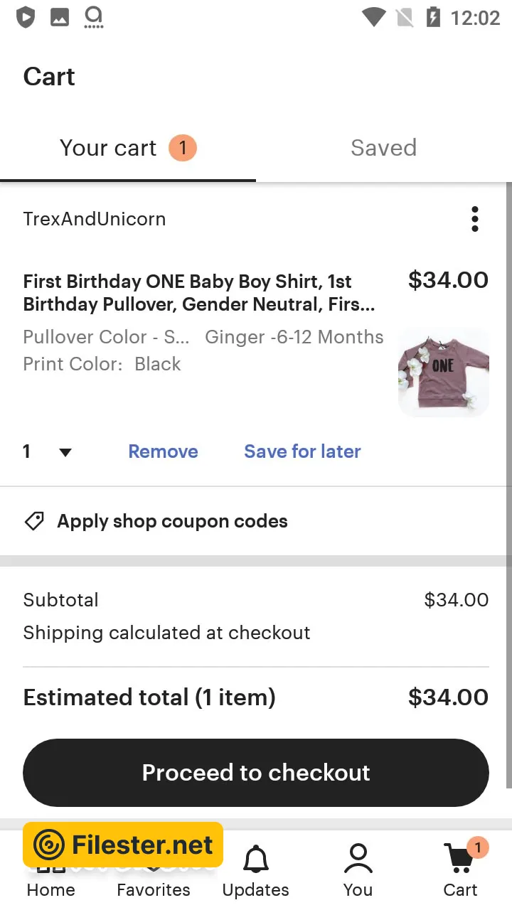Tap the image notification icon in status bar
512x910 pixels.
60,17
